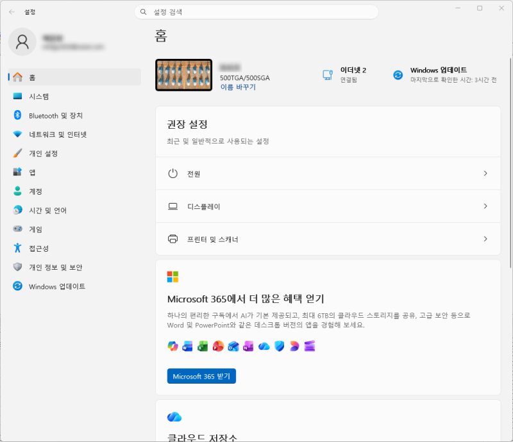This screenshot has height=442, width=513.
Task: Click the 프린터 및 스캐너 label text
Action: 212,240
